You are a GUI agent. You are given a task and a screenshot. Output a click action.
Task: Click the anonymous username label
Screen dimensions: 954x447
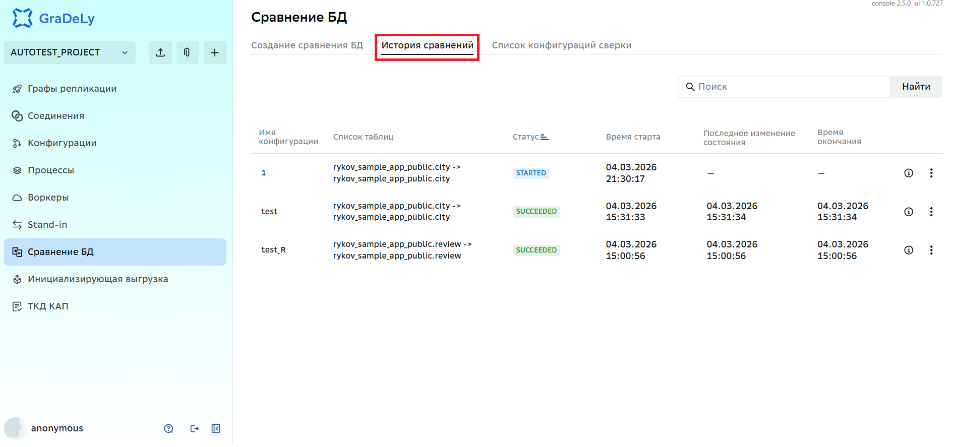(x=57, y=428)
